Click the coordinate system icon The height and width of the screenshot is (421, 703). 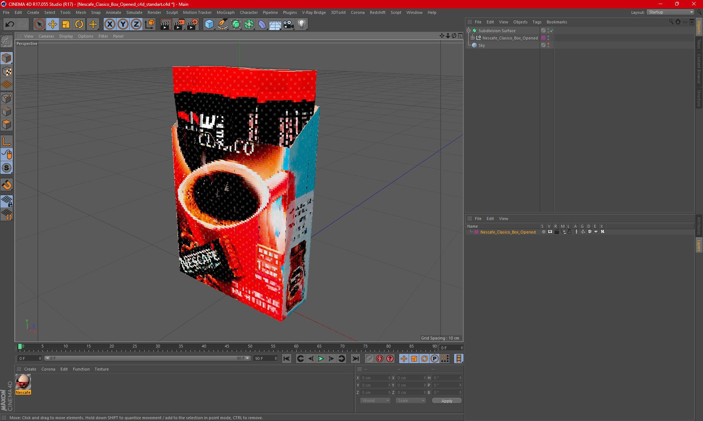(150, 24)
